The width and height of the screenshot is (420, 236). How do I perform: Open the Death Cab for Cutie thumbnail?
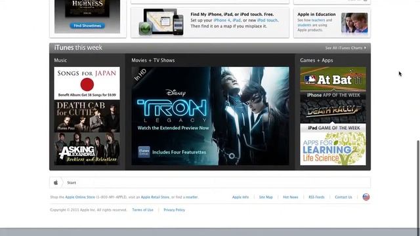point(87,116)
